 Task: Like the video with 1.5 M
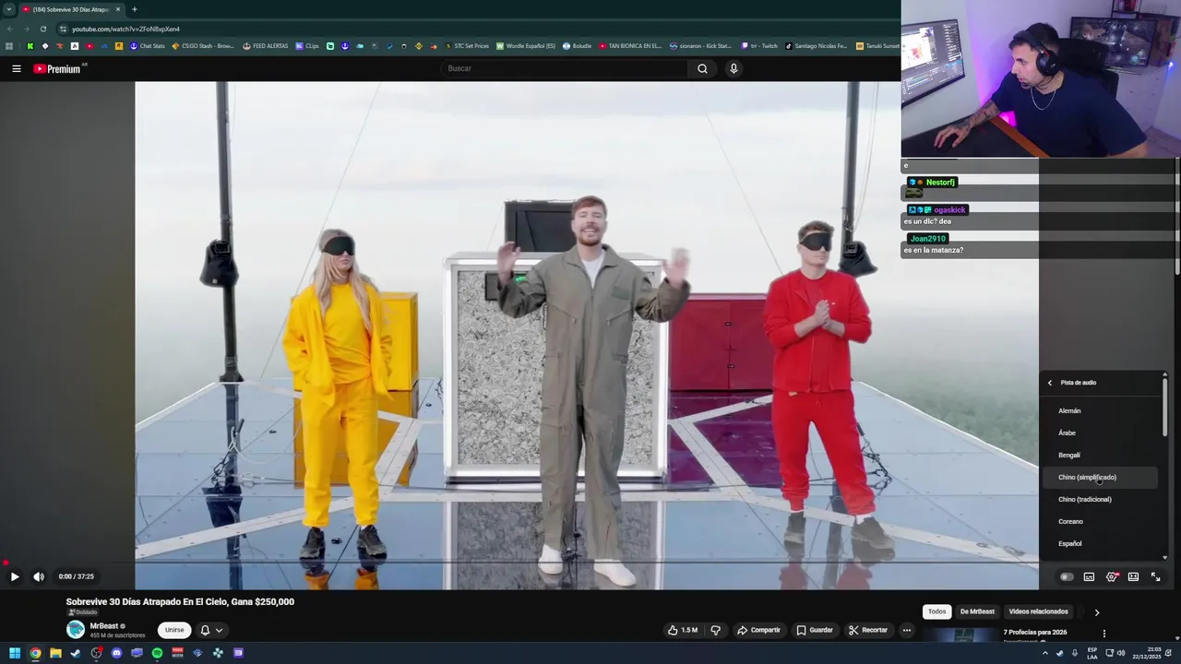pyautogui.click(x=683, y=630)
